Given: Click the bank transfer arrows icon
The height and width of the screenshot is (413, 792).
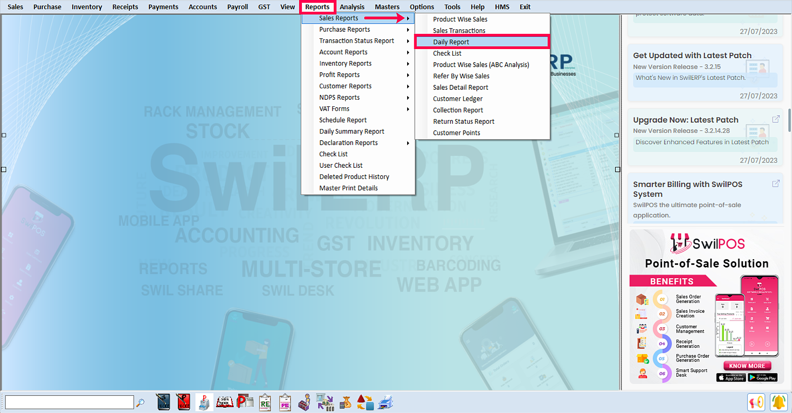Looking at the screenshot, I should [x=325, y=402].
